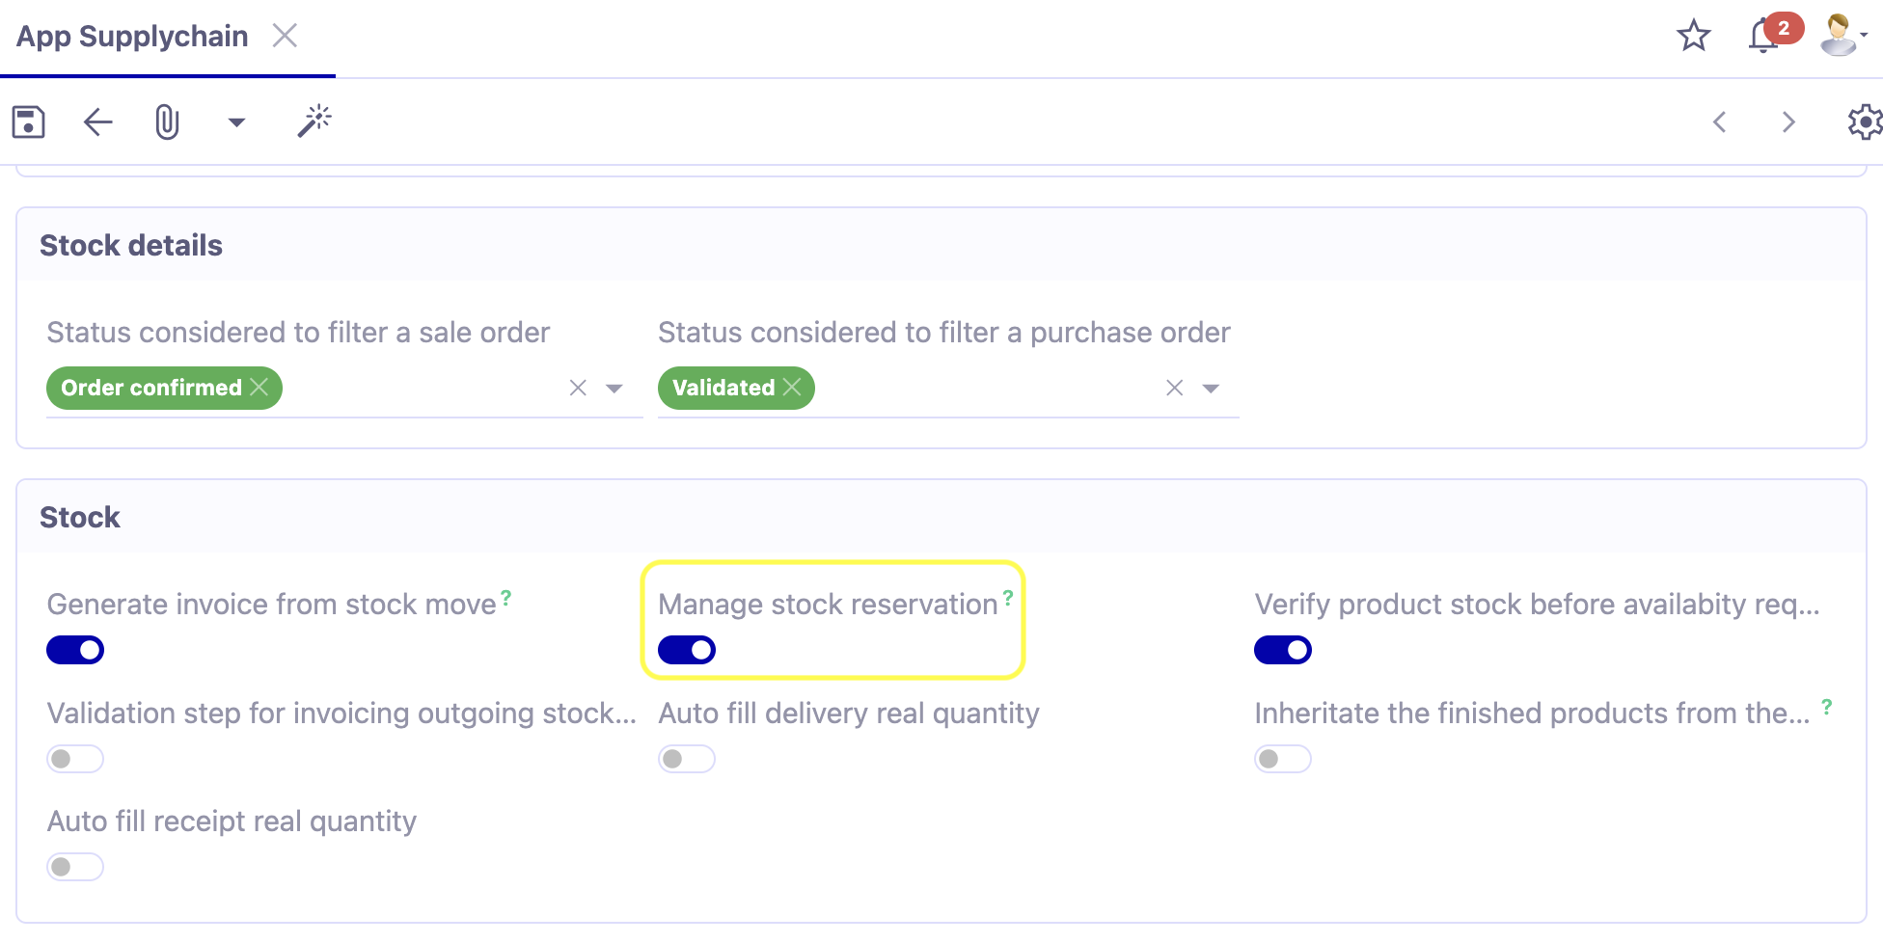Image resolution: width=1883 pixels, height=943 pixels.
Task: Turn off Generate invoice from stock move
Action: pyautogui.click(x=75, y=650)
